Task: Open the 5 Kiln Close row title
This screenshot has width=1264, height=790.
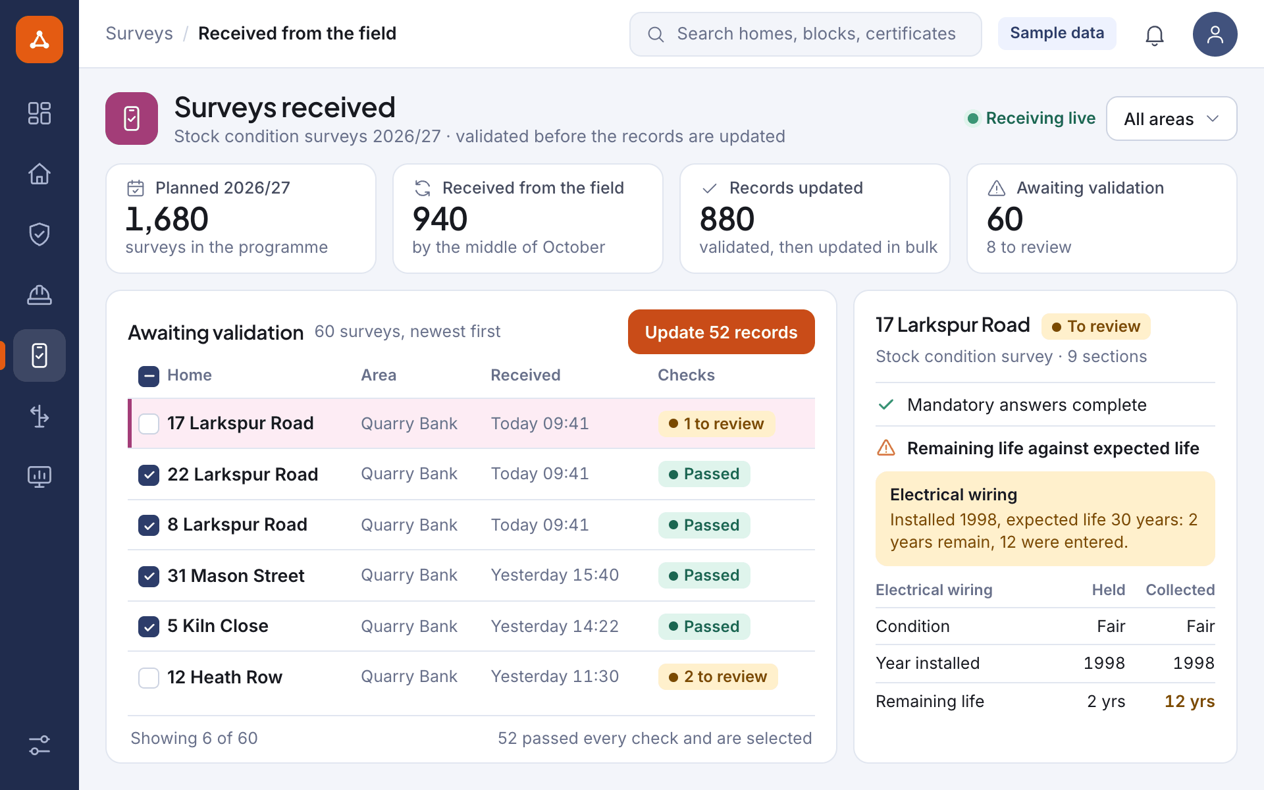Action: click(218, 626)
